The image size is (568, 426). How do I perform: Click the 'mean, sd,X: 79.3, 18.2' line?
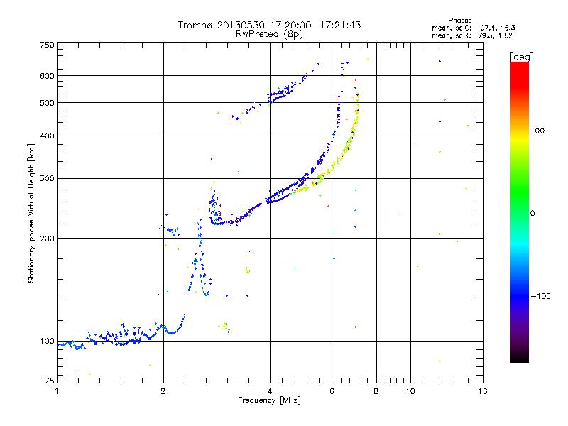(472, 36)
